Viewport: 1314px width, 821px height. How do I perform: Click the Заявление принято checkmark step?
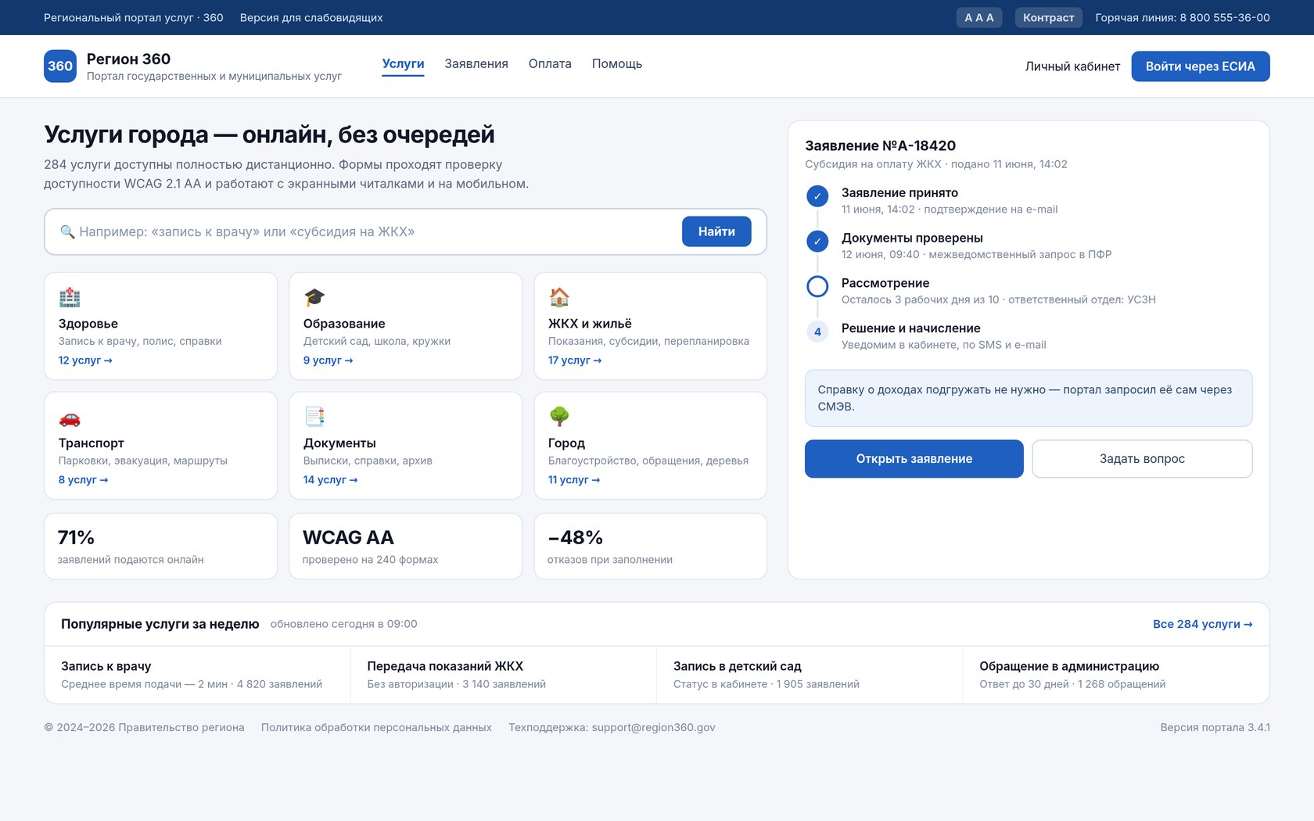(x=817, y=196)
